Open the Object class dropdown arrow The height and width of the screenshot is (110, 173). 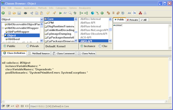(42, 19)
